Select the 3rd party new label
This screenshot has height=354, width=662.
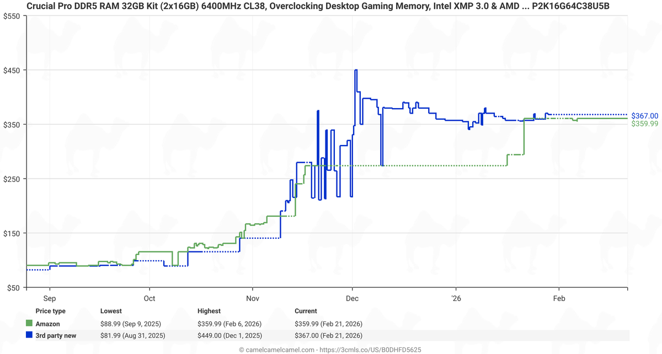tap(56, 335)
